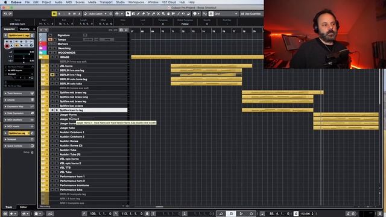386x217 pixels.
Task: Open the Workspaces menu
Action: (x=136, y=2)
